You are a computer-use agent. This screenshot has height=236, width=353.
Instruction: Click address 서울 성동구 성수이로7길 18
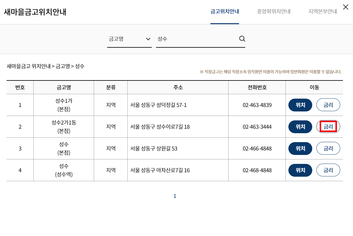pyautogui.click(x=160, y=127)
